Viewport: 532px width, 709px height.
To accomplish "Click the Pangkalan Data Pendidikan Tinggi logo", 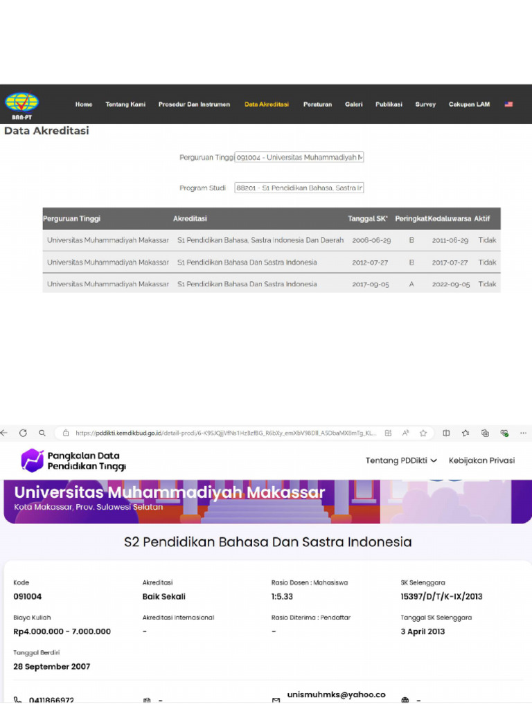I will (x=73, y=460).
